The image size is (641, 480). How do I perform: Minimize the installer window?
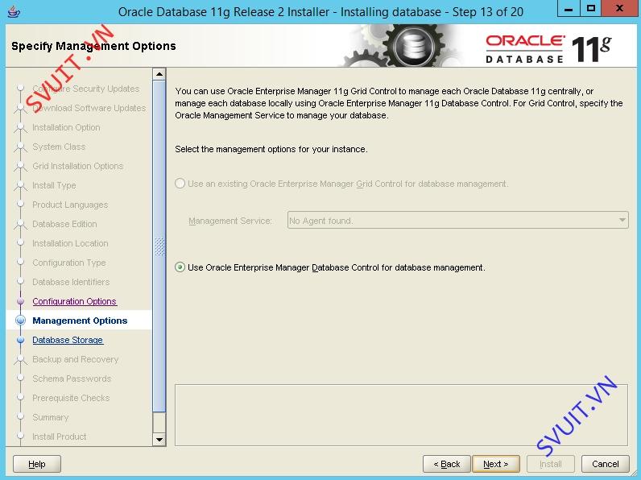[x=569, y=9]
